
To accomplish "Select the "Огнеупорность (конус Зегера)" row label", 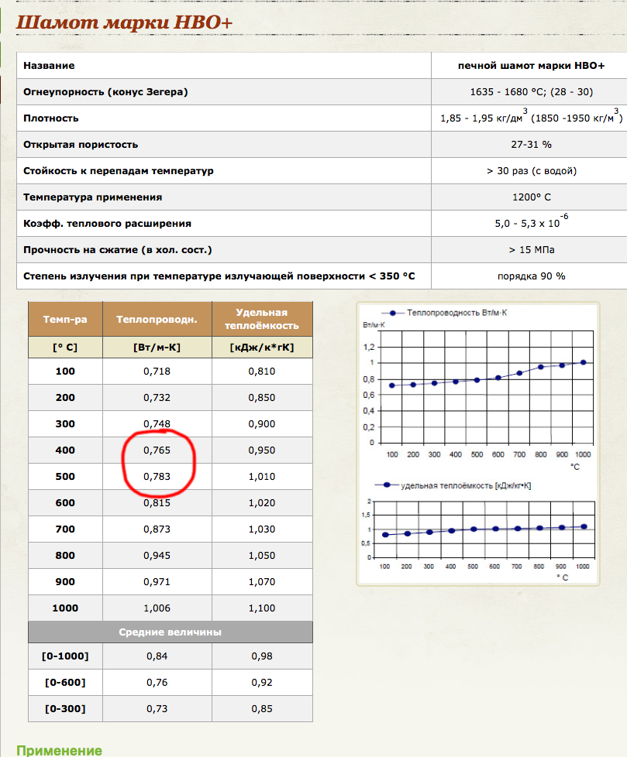I will (106, 92).
